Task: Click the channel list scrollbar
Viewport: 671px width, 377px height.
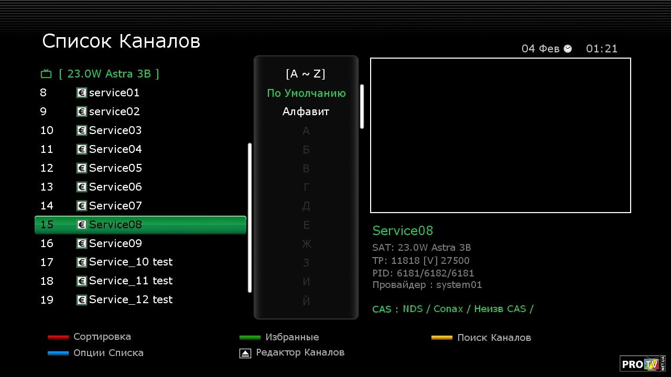Action: click(250, 217)
